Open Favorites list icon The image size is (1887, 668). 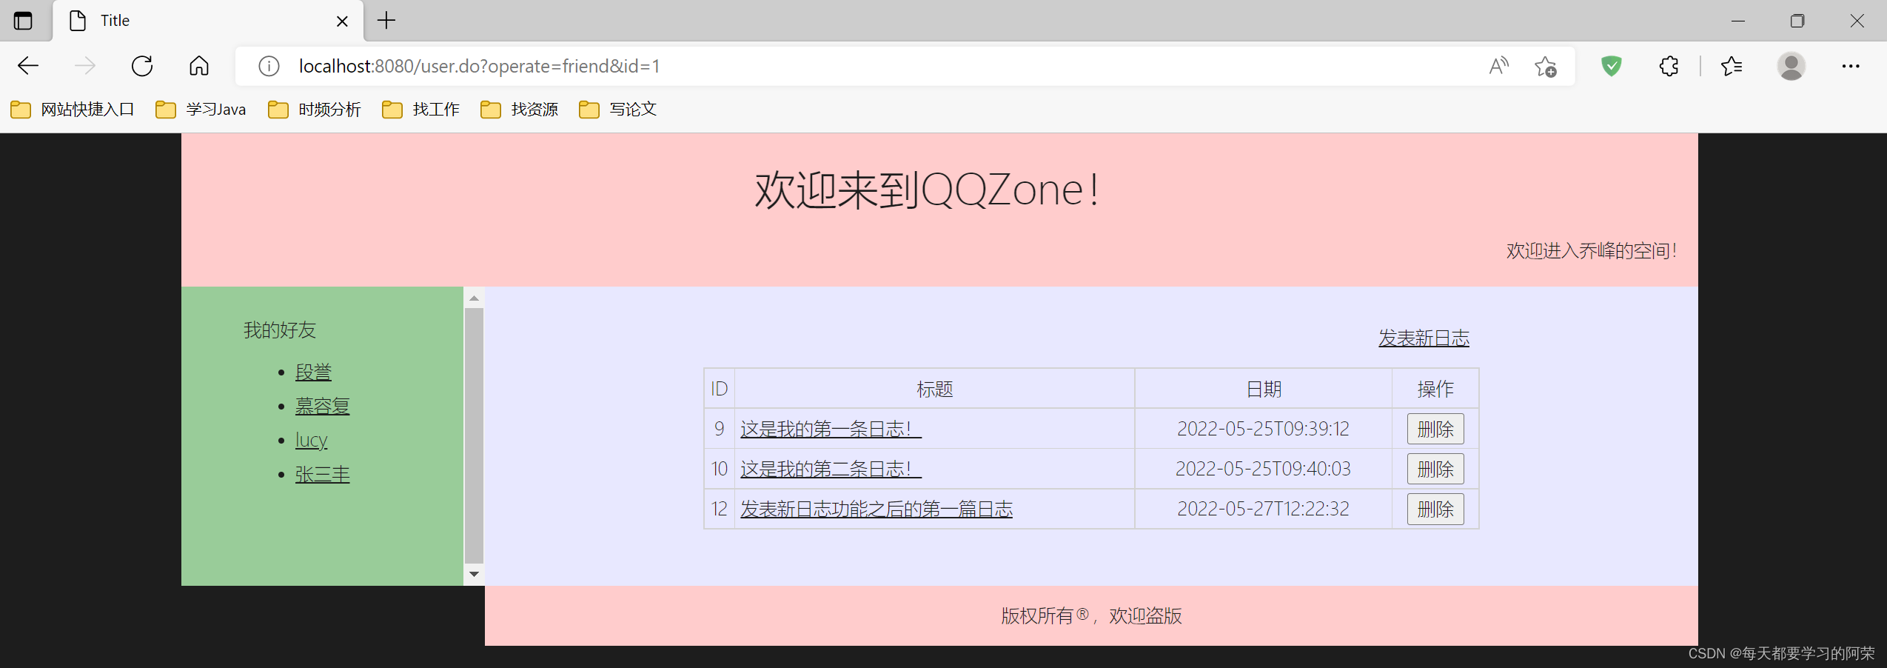[1732, 66]
